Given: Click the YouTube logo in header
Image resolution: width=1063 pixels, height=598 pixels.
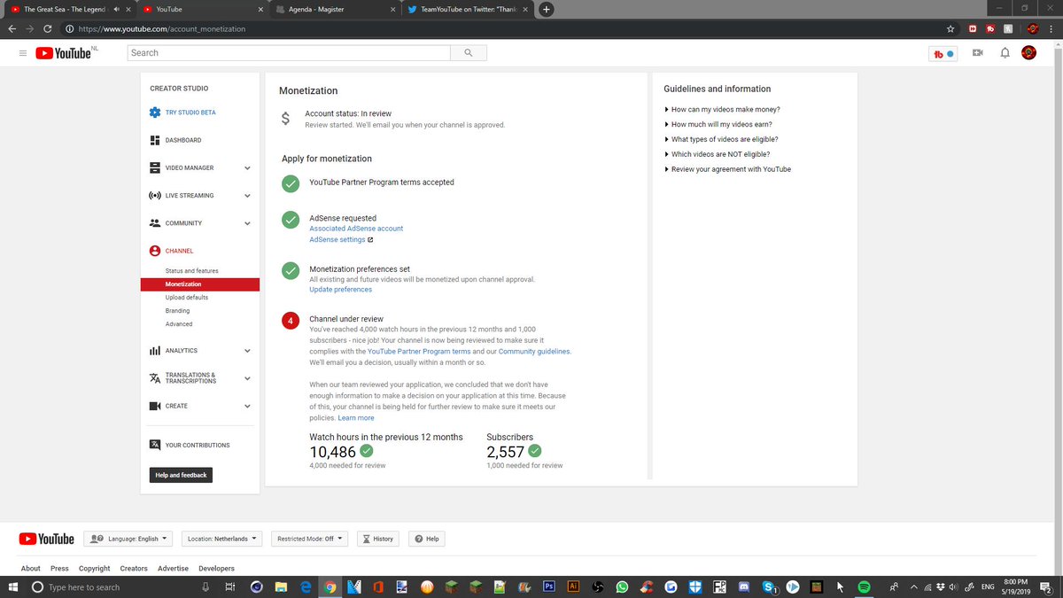Looking at the screenshot, I should 64,53.
